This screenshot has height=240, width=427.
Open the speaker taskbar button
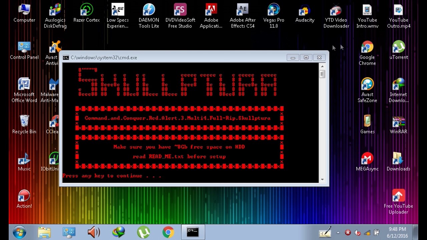94,232
